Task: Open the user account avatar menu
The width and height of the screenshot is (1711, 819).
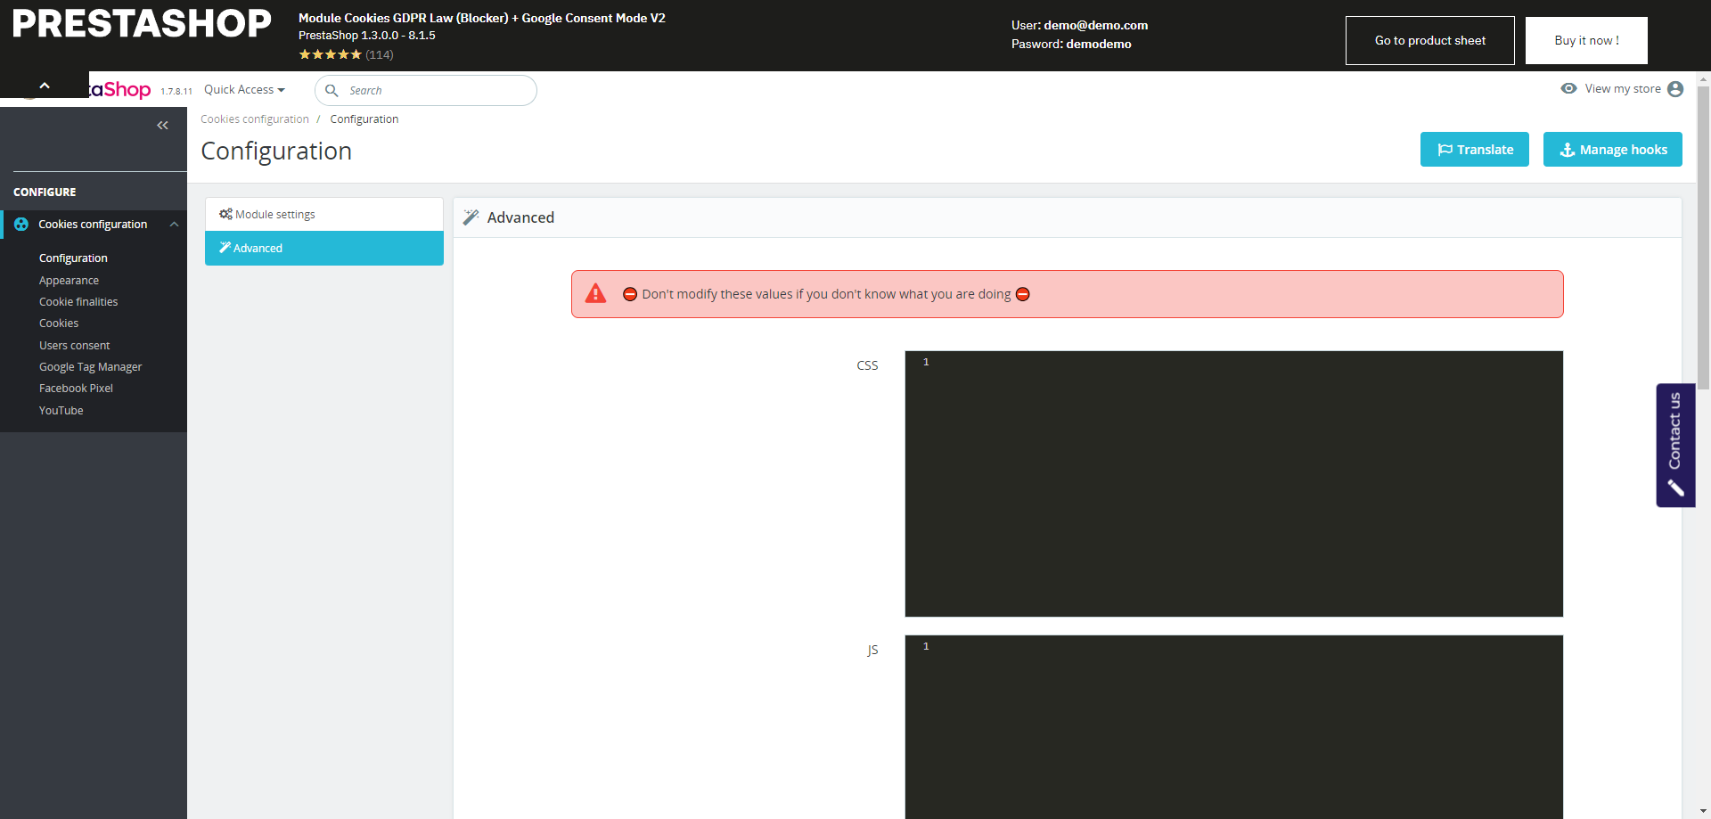Action: click(1675, 89)
